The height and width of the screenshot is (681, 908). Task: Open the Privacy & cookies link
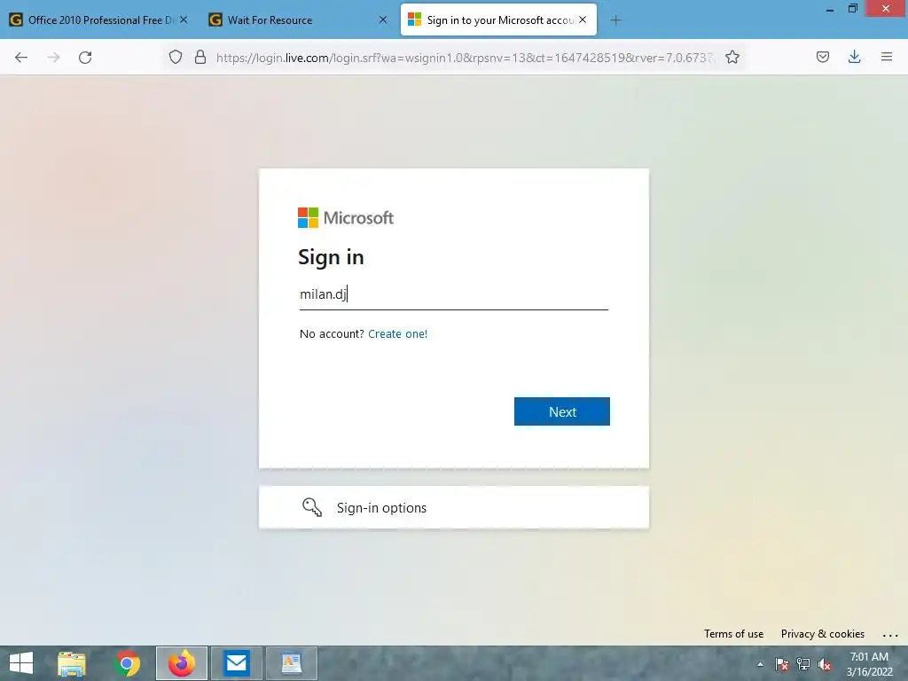(x=822, y=633)
